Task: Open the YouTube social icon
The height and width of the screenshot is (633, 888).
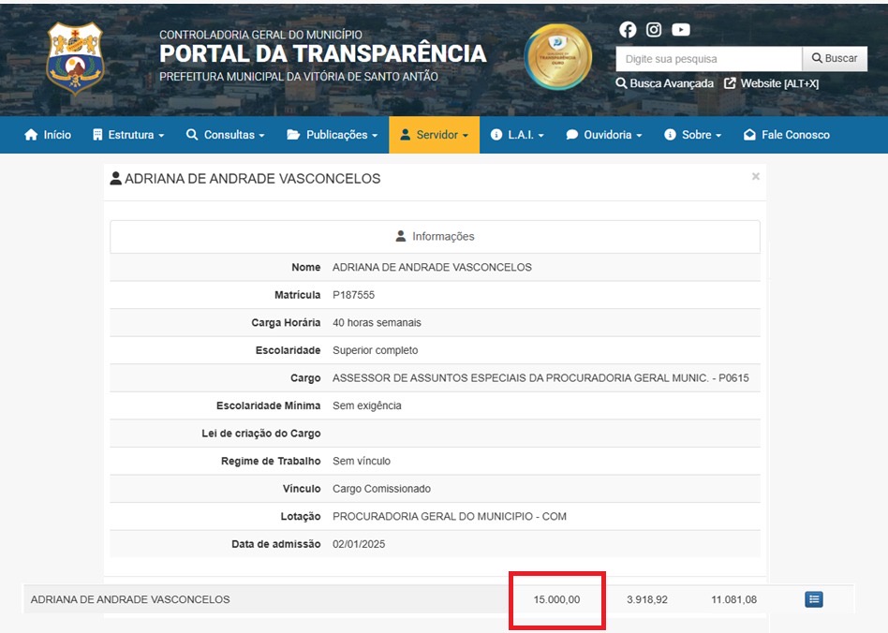Action: point(681,30)
